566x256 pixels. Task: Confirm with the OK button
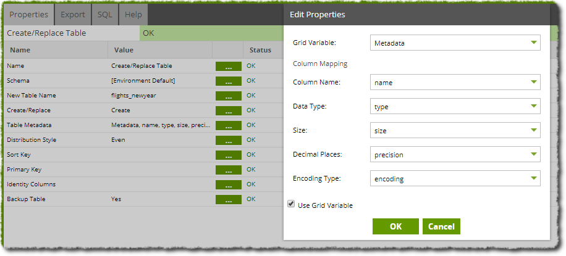click(x=395, y=226)
